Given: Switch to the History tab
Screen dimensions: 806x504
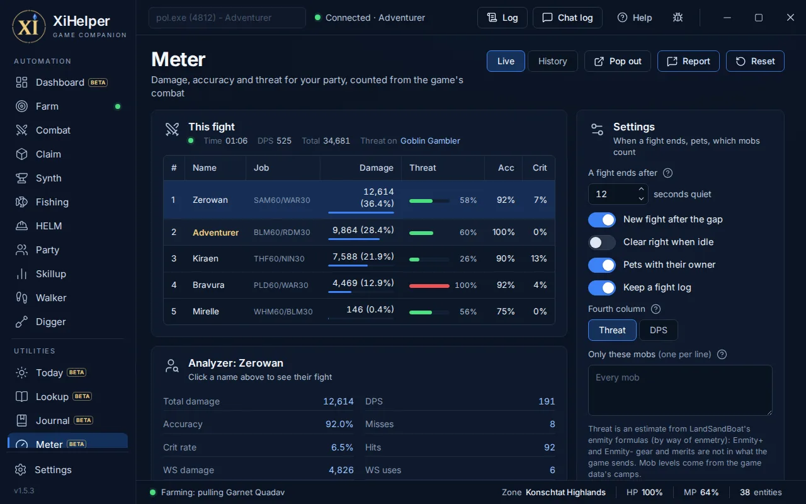Looking at the screenshot, I should click(553, 61).
